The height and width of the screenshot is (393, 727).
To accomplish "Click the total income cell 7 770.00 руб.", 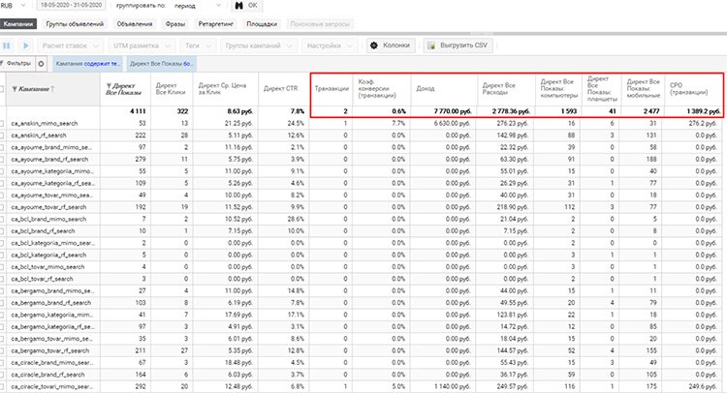I will [453, 111].
